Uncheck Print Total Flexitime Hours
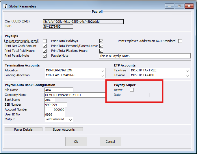Viewport: 197px width, 154px height. (x=101, y=51)
